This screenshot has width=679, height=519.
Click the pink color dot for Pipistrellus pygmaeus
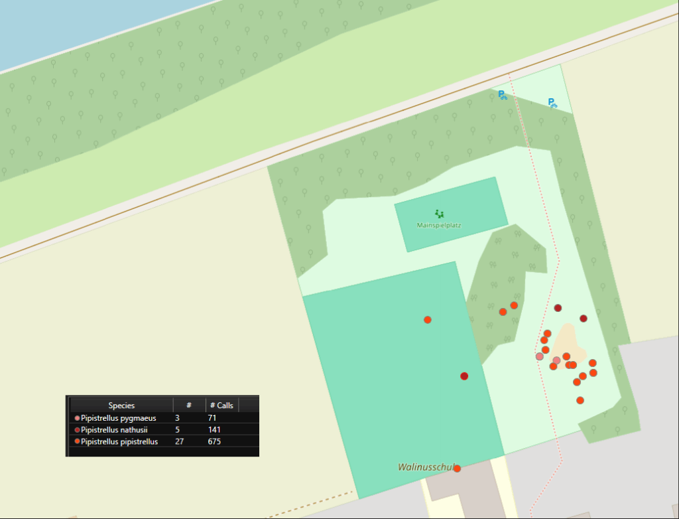pos(77,418)
